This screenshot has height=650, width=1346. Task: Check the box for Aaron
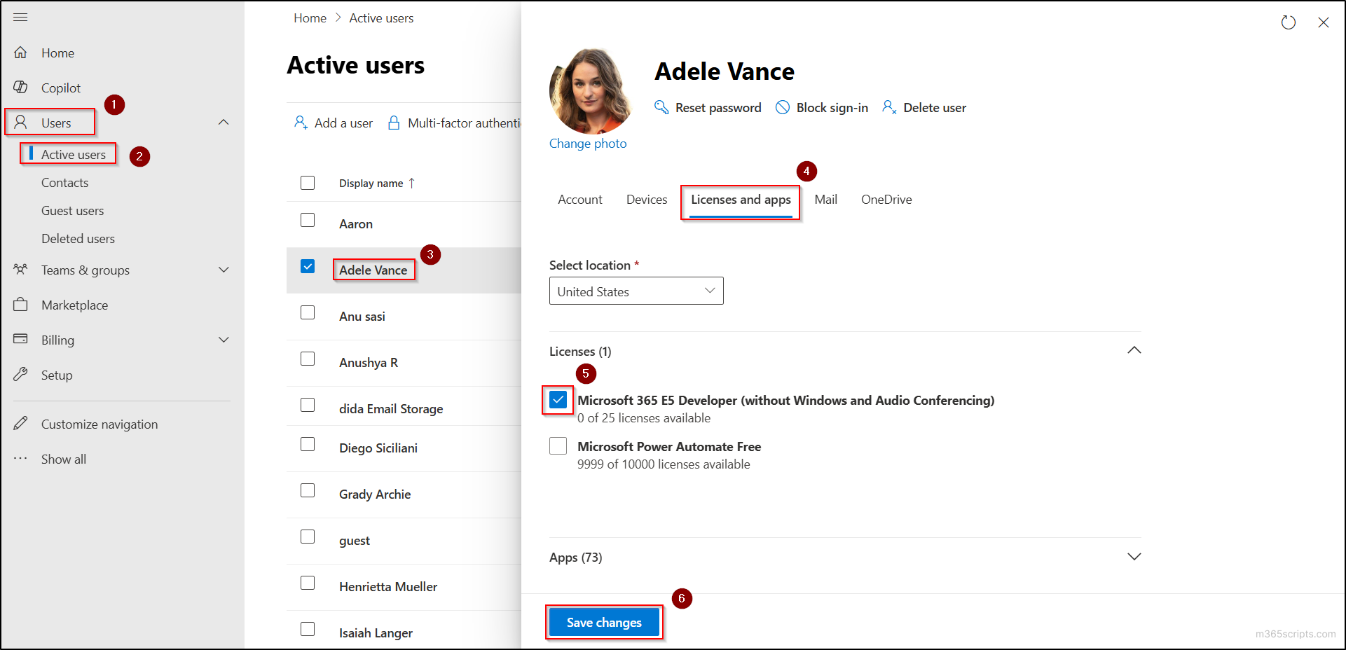(308, 220)
